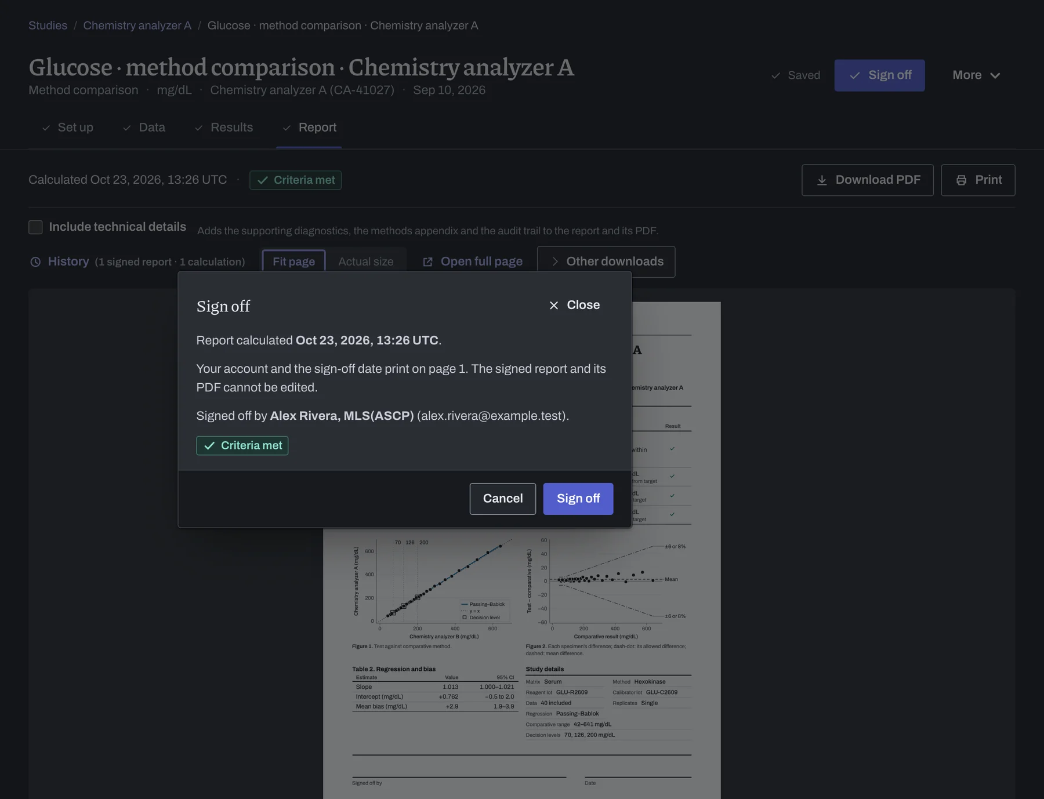
Task: Click the 'Alex Rivera, MLS(ASCP)' name text
Action: [342, 416]
